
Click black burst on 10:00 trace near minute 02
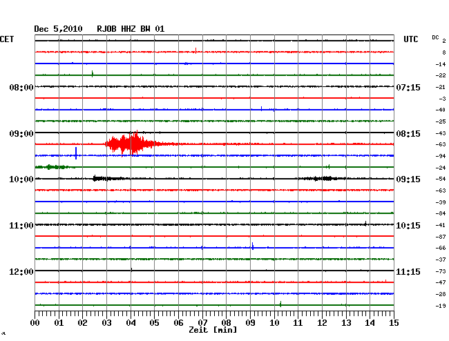tap(109, 179)
